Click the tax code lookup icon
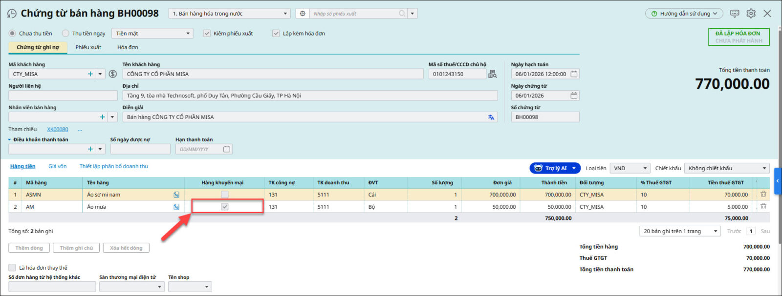Screen dimensions: 782x296 [x=492, y=74]
